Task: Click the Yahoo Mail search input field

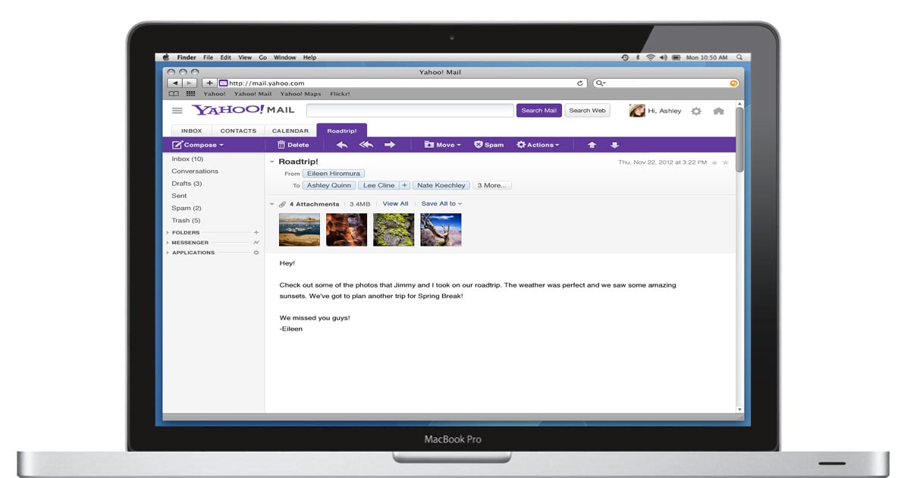Action: [410, 111]
